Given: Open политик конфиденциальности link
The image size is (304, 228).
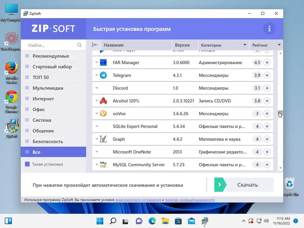Looking at the screenshot, I should point(190,200).
